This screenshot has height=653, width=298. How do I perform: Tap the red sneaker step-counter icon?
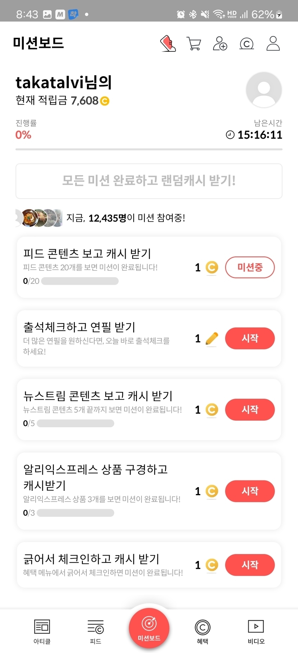click(168, 44)
